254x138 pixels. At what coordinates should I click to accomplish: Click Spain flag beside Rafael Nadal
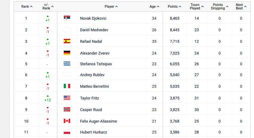67,41
